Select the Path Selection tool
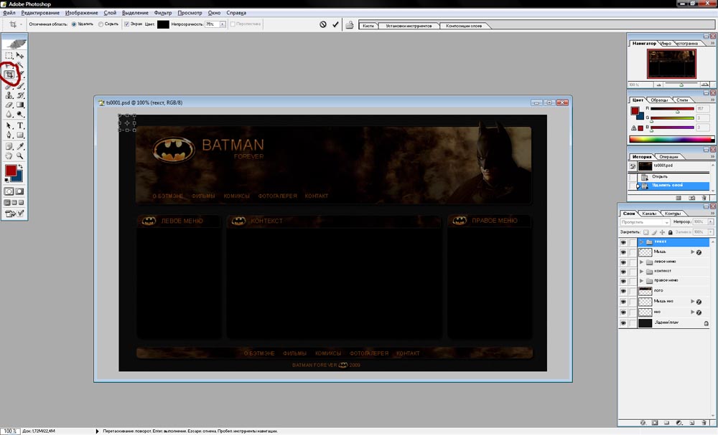This screenshot has width=718, height=435. pyautogui.click(x=9, y=125)
